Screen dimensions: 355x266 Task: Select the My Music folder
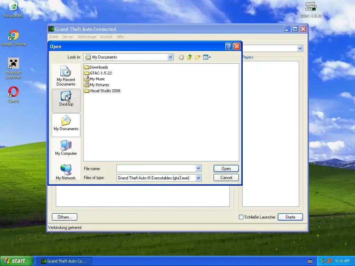tap(94, 79)
